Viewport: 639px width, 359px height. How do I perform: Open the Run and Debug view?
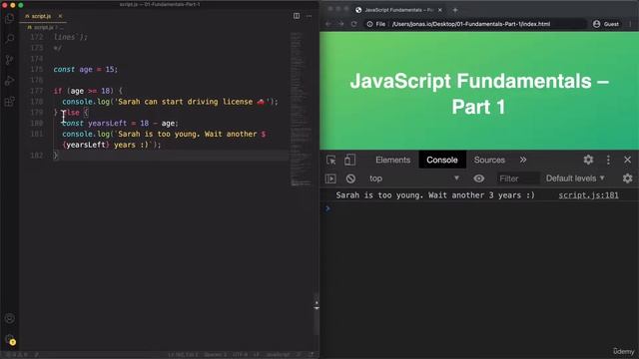9,81
